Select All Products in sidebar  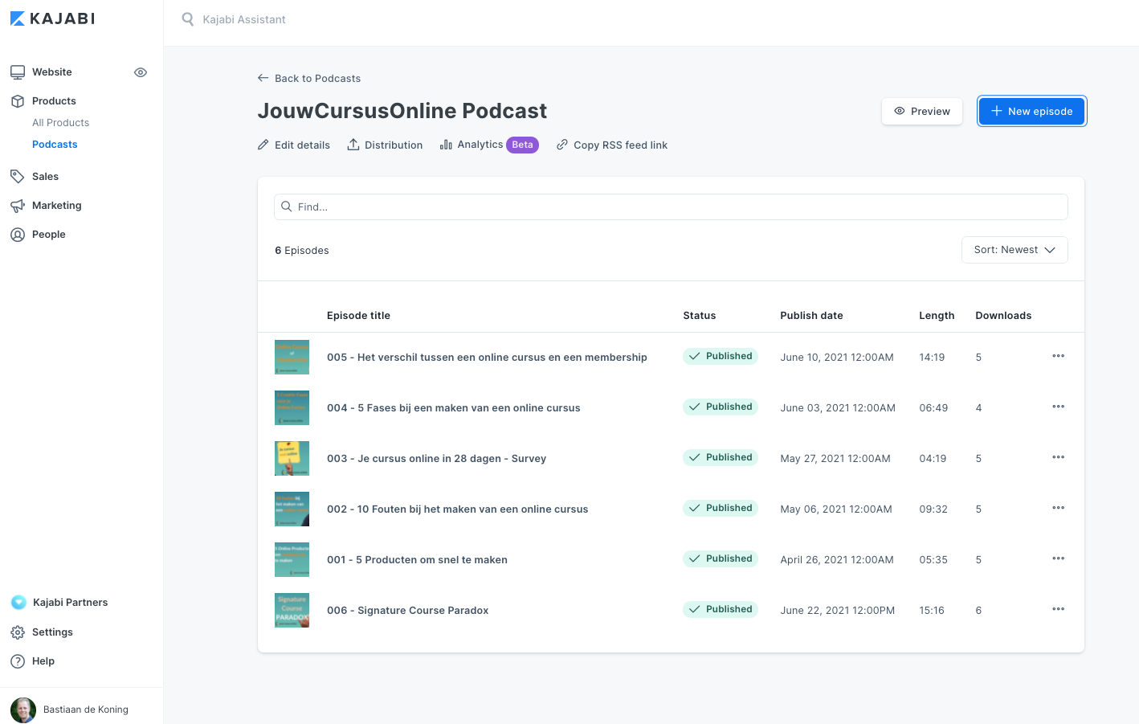pyautogui.click(x=61, y=123)
